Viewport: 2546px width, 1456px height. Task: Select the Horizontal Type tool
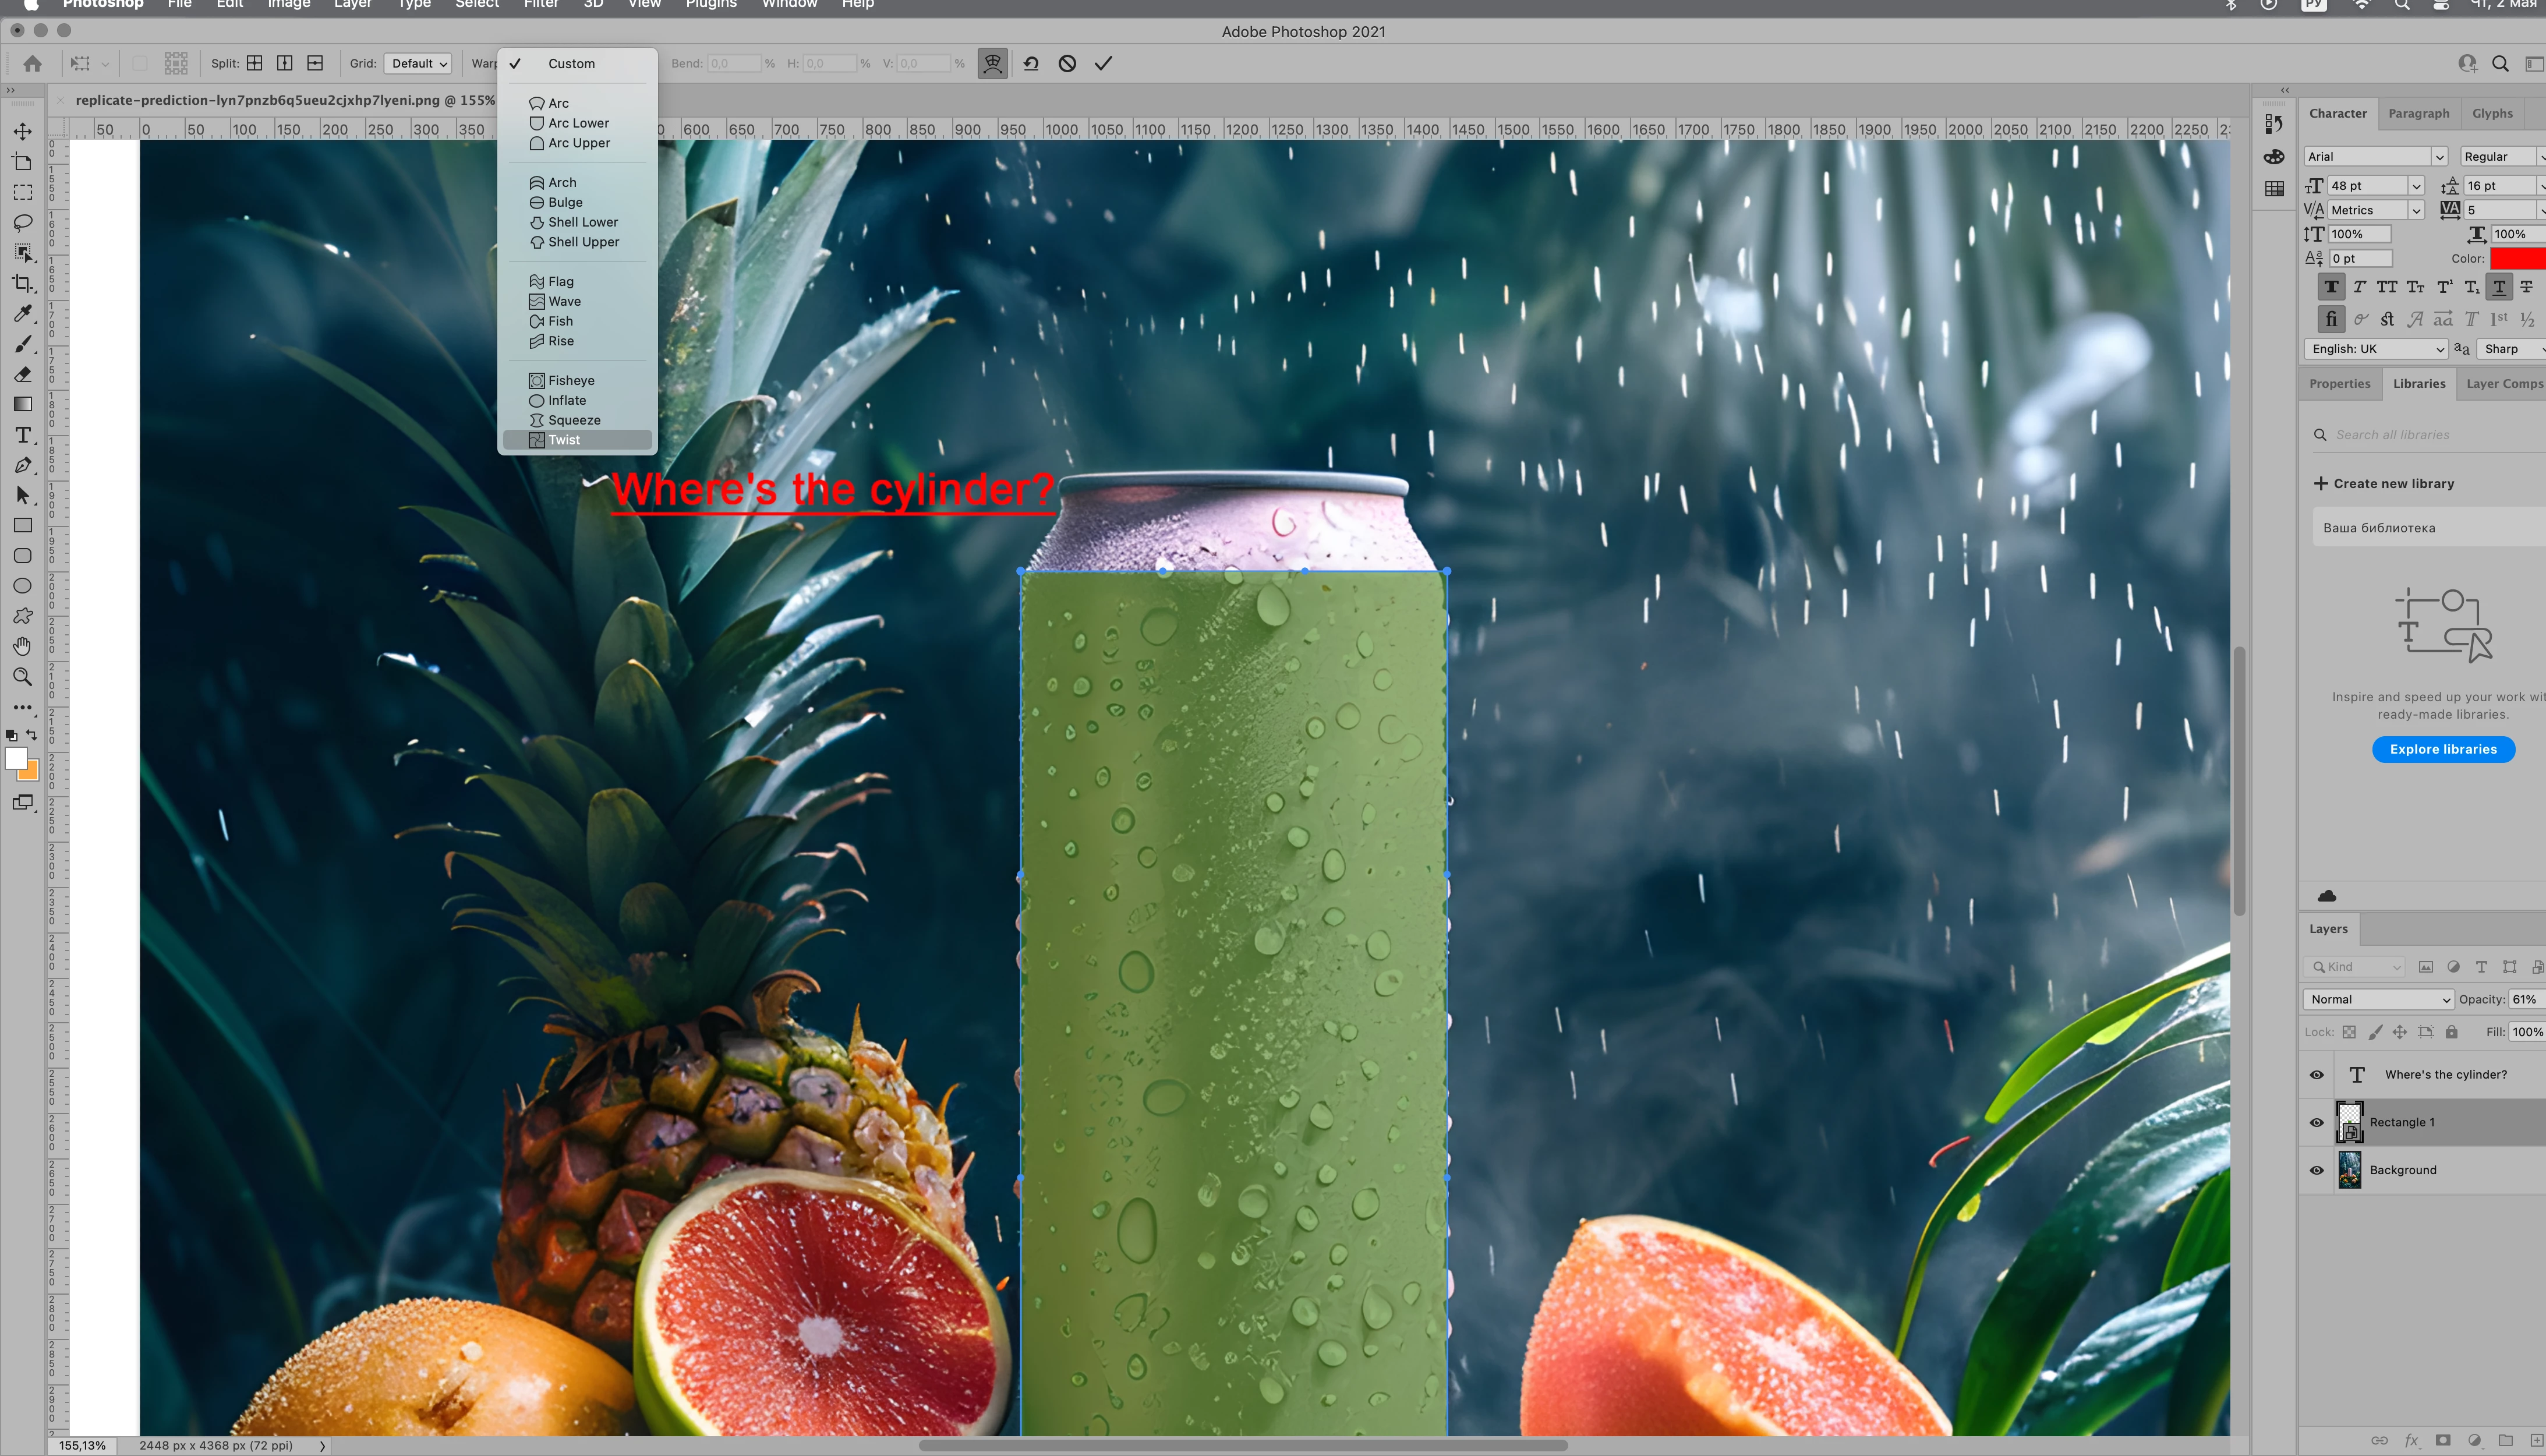click(22, 435)
